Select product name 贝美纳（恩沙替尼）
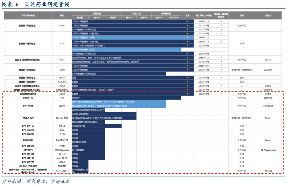 28,44
